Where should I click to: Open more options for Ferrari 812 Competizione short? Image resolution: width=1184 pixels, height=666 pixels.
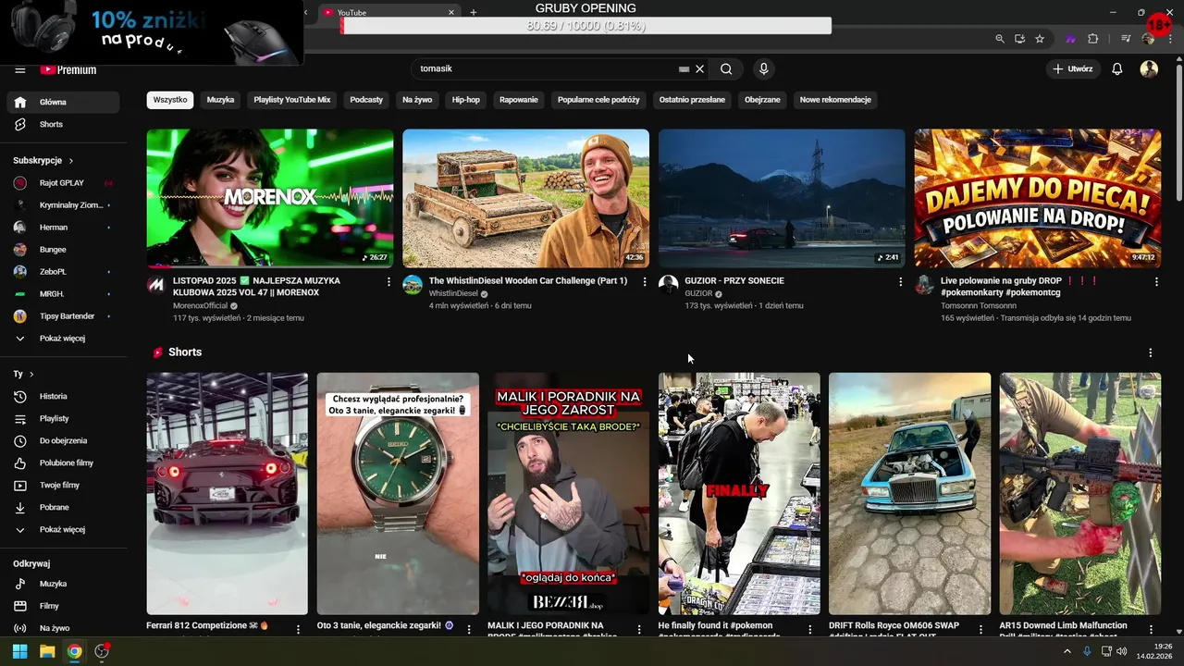pyautogui.click(x=298, y=629)
